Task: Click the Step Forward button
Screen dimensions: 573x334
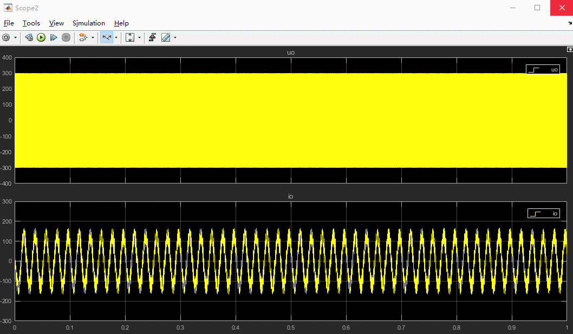Action: [x=54, y=37]
